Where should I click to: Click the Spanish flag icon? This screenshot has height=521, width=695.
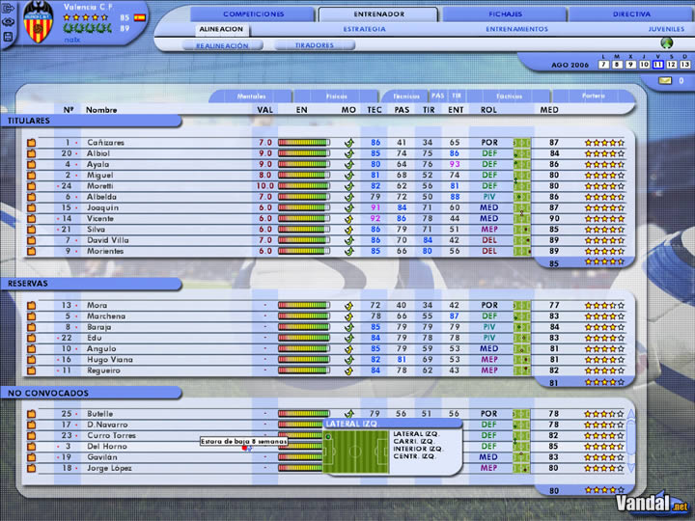tap(140, 17)
